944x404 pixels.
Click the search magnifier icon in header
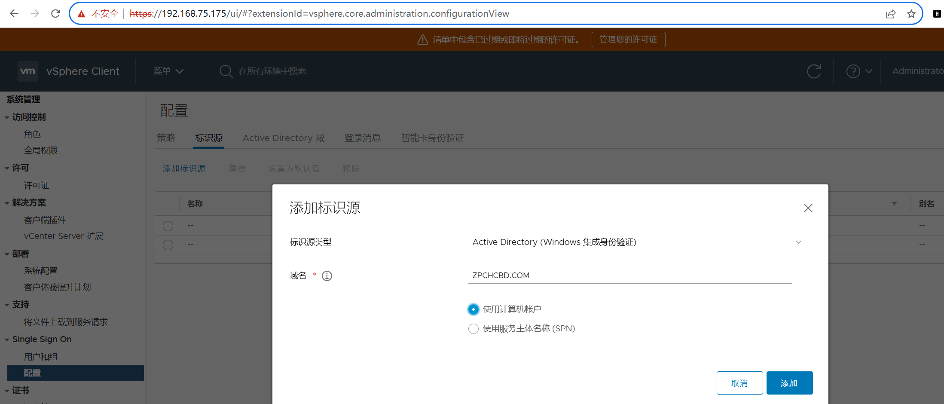click(x=226, y=71)
